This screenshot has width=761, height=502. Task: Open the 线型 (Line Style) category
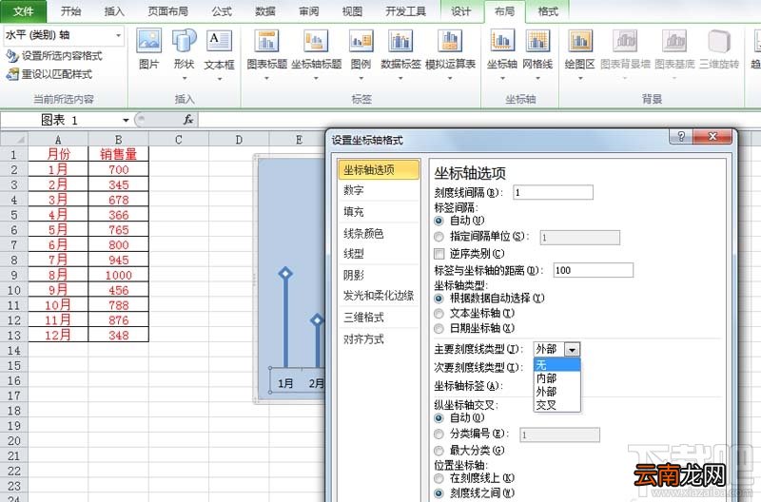pos(379,254)
